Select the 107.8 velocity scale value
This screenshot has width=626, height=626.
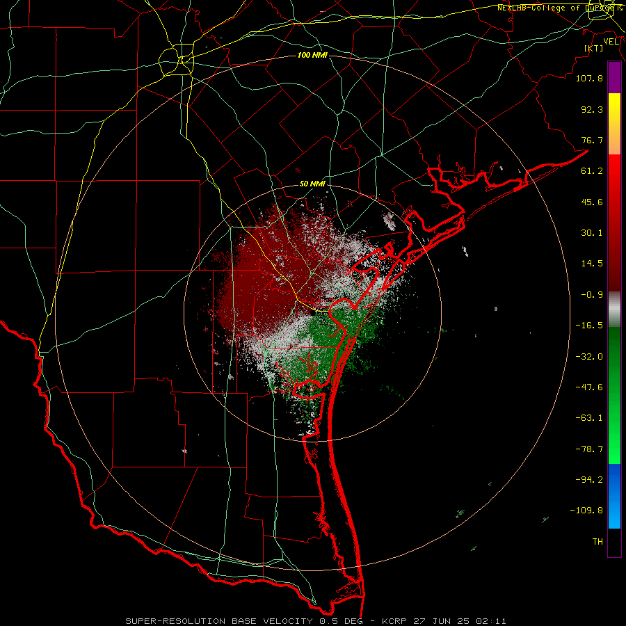point(589,78)
